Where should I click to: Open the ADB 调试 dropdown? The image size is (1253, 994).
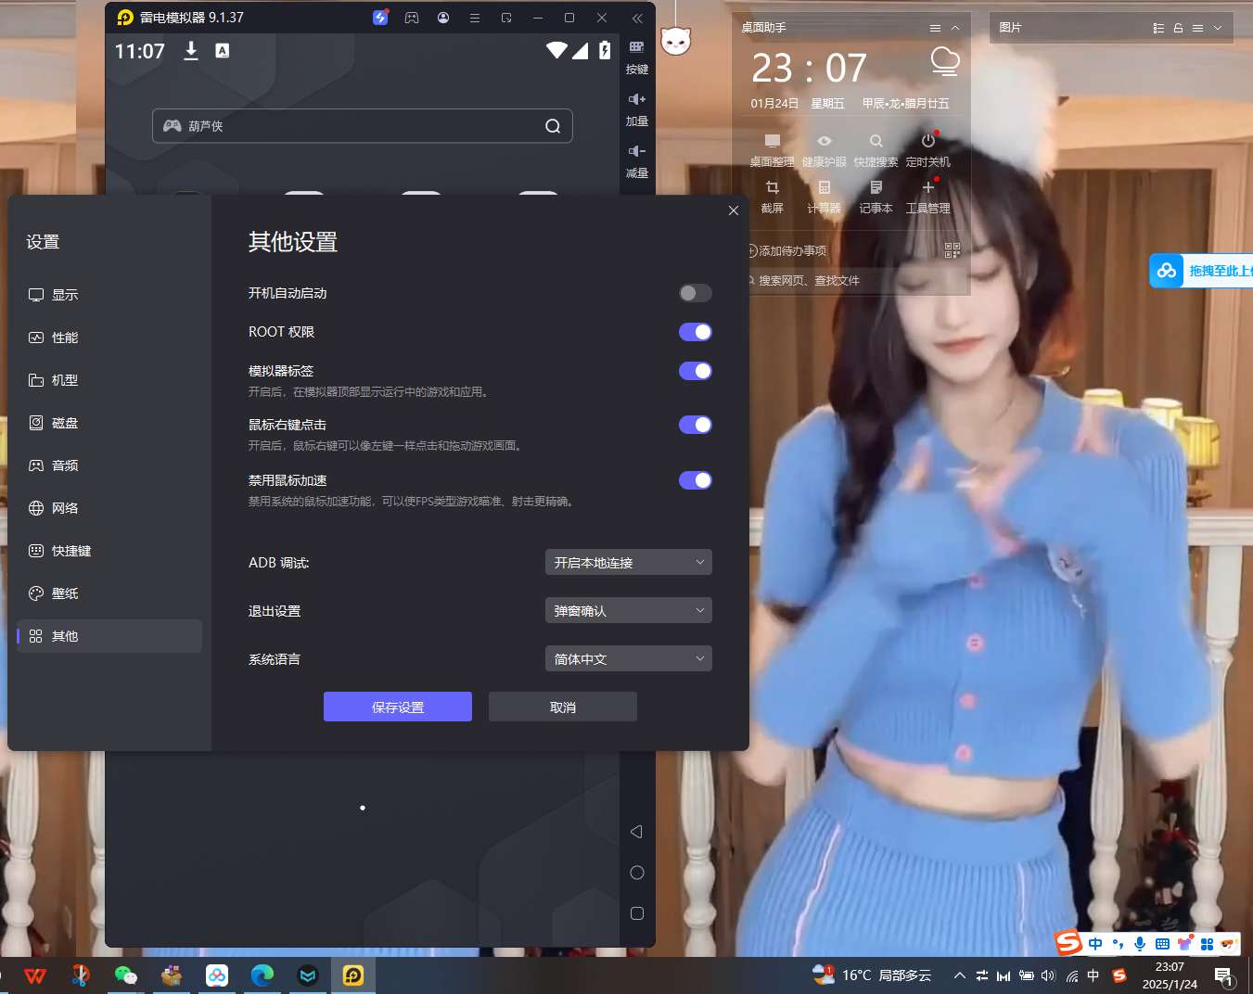tap(628, 562)
